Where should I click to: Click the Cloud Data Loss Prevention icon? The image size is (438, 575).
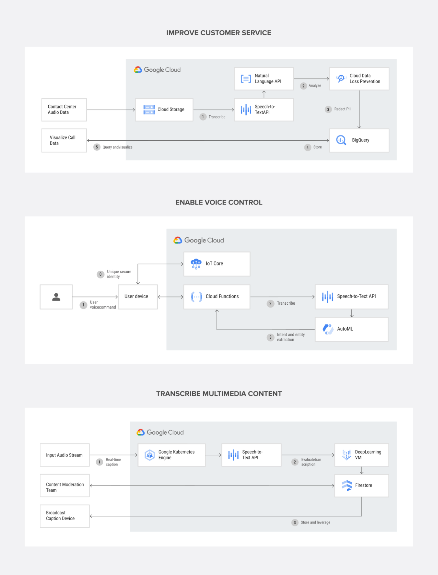[341, 78]
